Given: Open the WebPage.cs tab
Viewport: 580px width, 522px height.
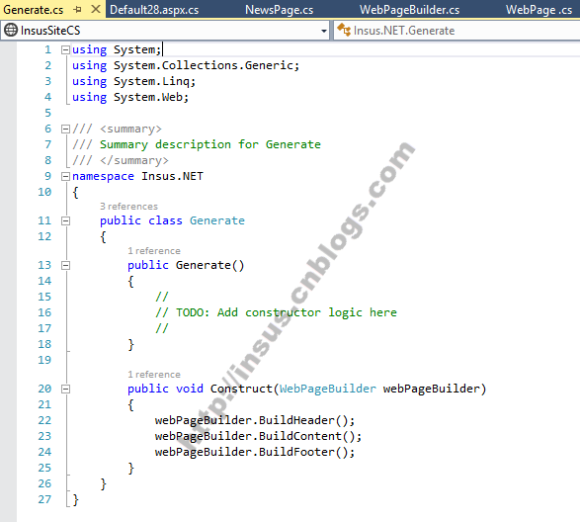Looking at the screenshot, I should coord(539,10).
